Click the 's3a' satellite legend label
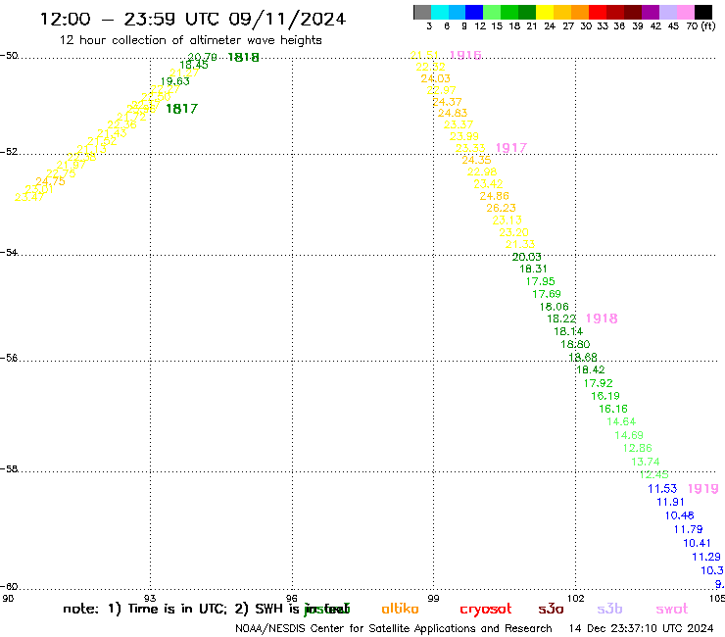Viewport: 725px width, 637px height. pyautogui.click(x=551, y=609)
